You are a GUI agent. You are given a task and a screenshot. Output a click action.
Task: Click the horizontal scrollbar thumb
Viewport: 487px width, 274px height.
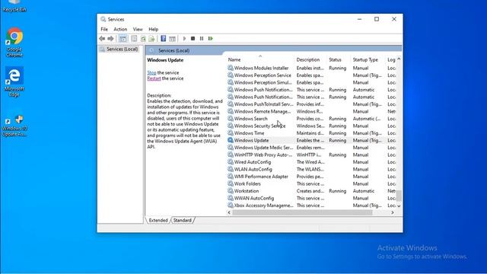coord(302,212)
